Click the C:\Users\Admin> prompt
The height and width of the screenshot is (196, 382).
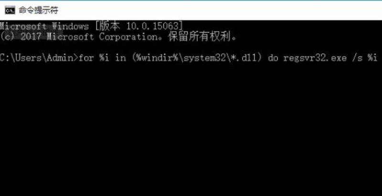(x=39, y=58)
